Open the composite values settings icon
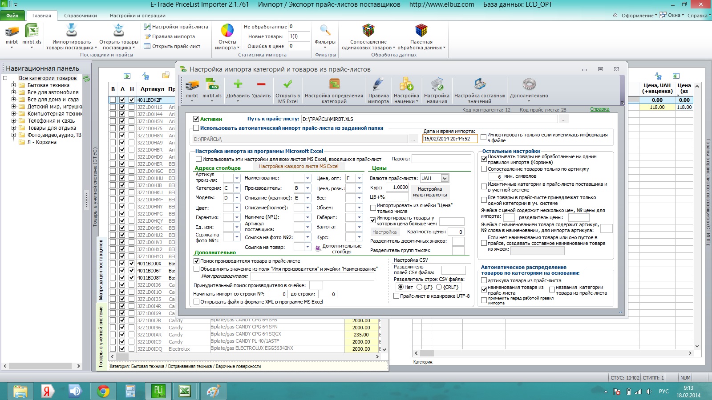The width and height of the screenshot is (712, 400). 480,84
